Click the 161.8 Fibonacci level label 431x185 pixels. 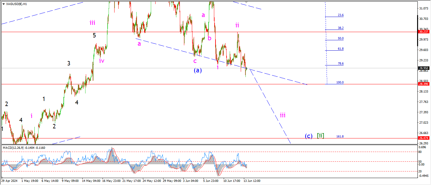340,137
